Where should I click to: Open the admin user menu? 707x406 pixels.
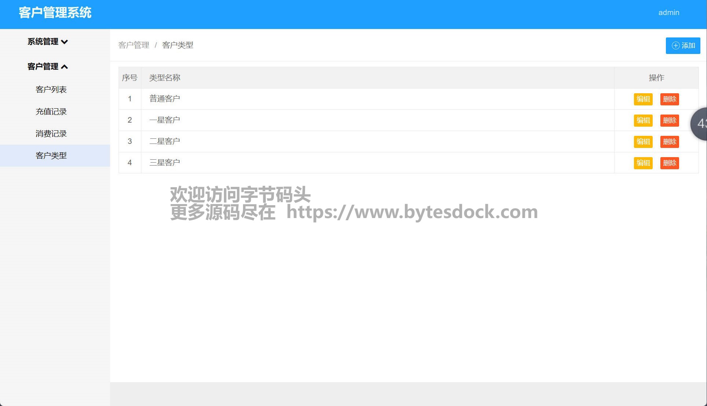[x=668, y=12]
